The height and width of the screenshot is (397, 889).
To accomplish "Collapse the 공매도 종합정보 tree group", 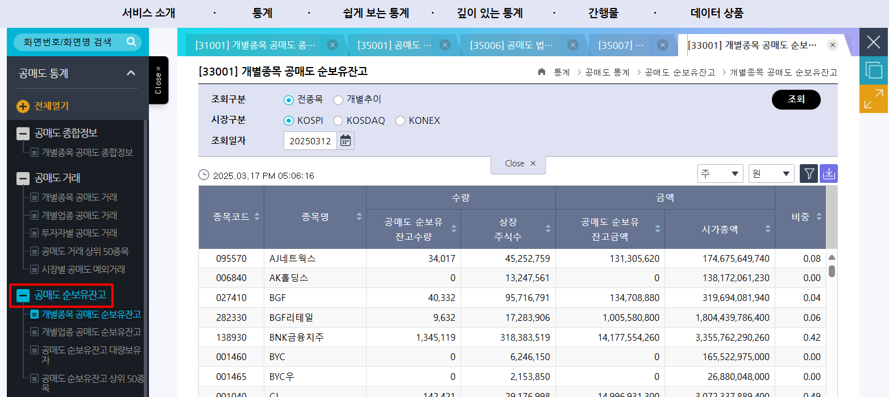I will point(23,133).
